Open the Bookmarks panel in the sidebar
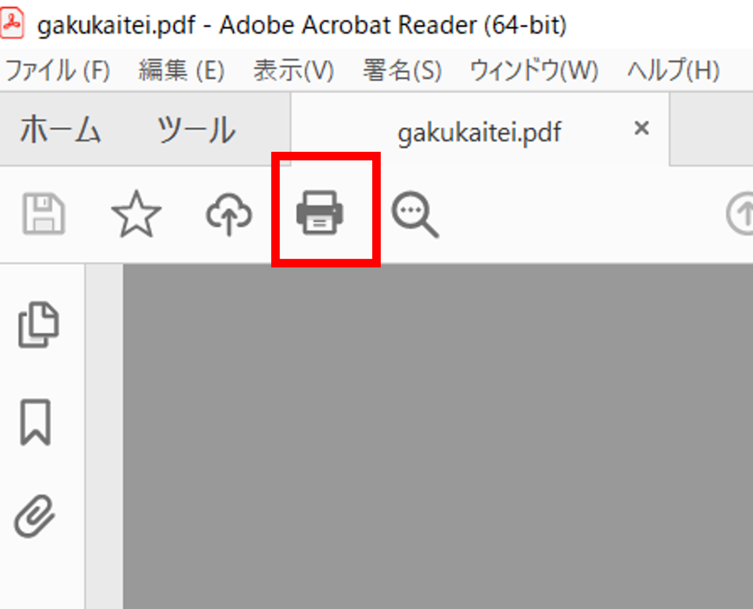753x609 pixels. pyautogui.click(x=36, y=422)
